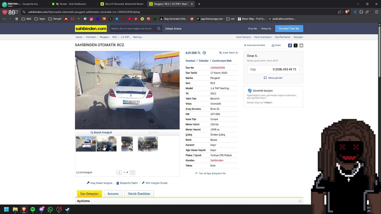This screenshot has width=381, height=214.
Task: Click site settings icon in address bar
Action: pyautogui.click(x=24, y=12)
